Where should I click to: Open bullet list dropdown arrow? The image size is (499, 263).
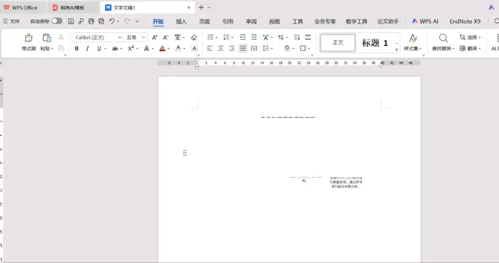(217, 37)
